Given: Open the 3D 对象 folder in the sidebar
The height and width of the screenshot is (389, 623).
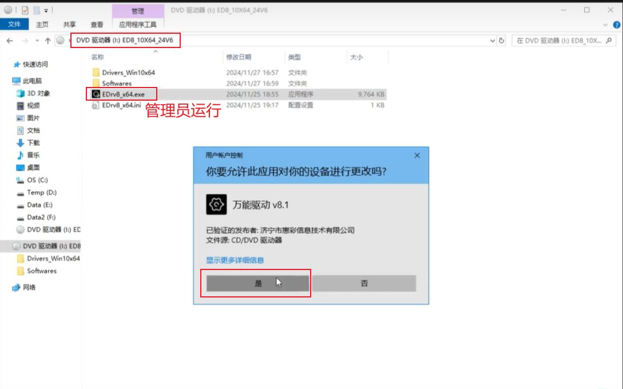Looking at the screenshot, I should point(38,93).
